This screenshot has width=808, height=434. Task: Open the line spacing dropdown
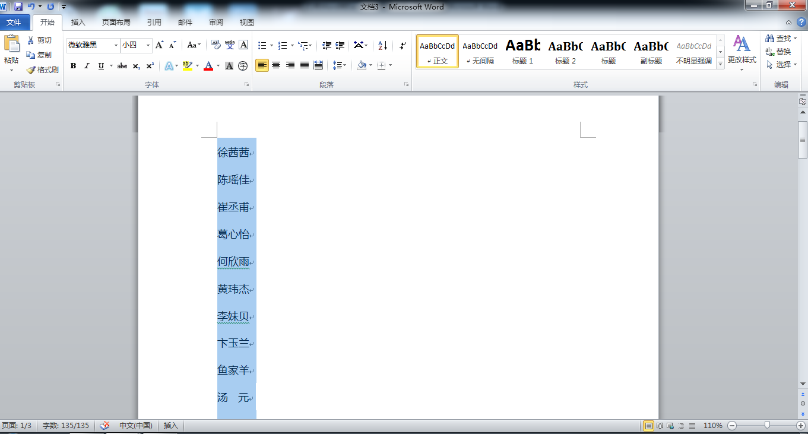339,65
